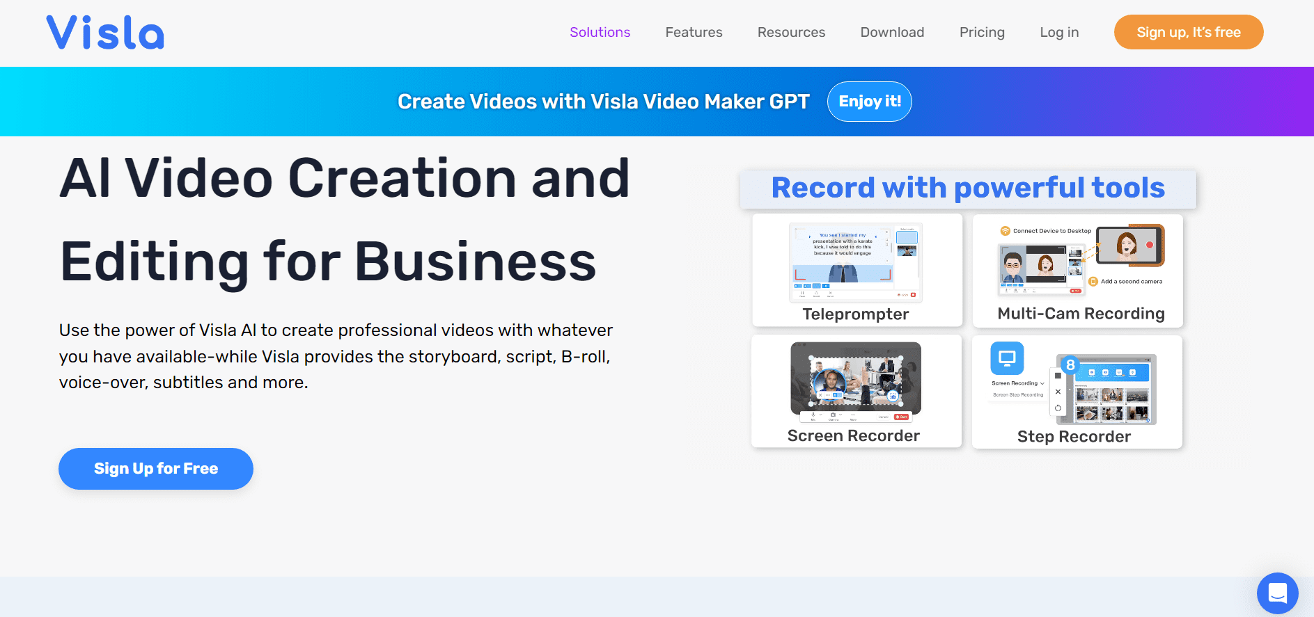Open the Multi-Cam Recording thumbnail image

[1081, 259]
